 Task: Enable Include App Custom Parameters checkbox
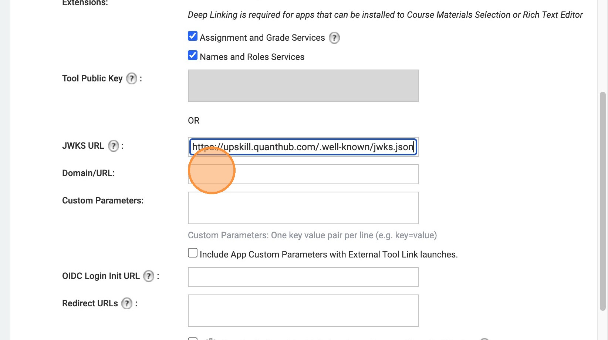(x=193, y=253)
